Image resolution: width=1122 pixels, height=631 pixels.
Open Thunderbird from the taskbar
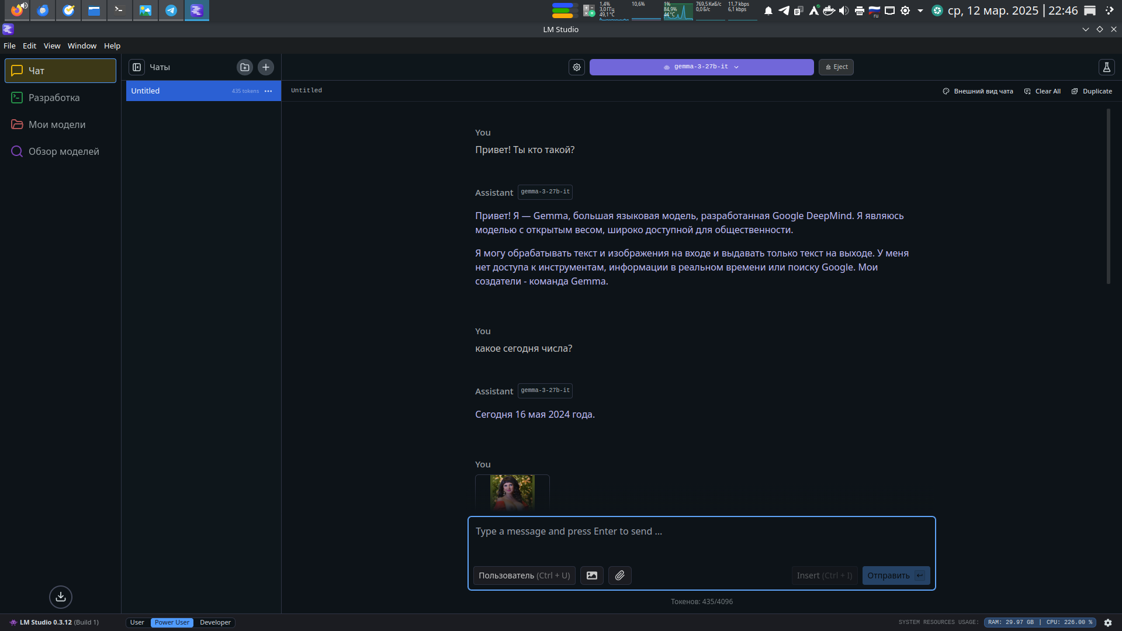(43, 10)
